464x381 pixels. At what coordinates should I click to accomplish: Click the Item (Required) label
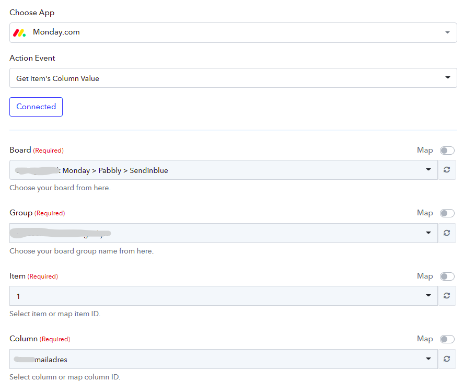(34, 276)
